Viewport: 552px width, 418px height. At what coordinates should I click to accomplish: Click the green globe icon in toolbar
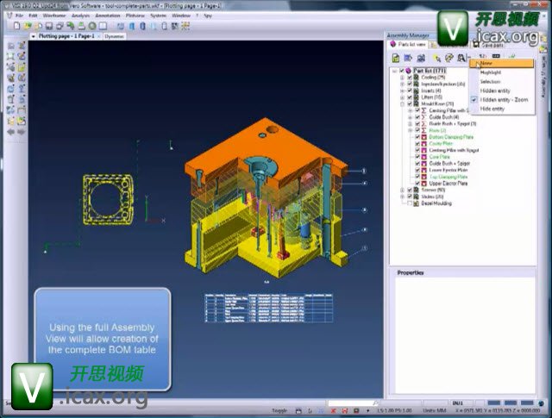[92, 26]
